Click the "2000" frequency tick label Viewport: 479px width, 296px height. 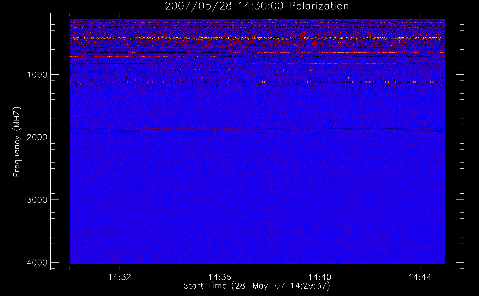point(37,137)
